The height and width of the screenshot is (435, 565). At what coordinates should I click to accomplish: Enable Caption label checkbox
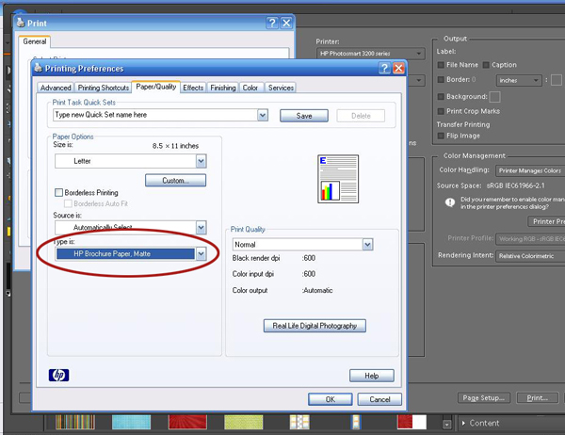(486, 65)
